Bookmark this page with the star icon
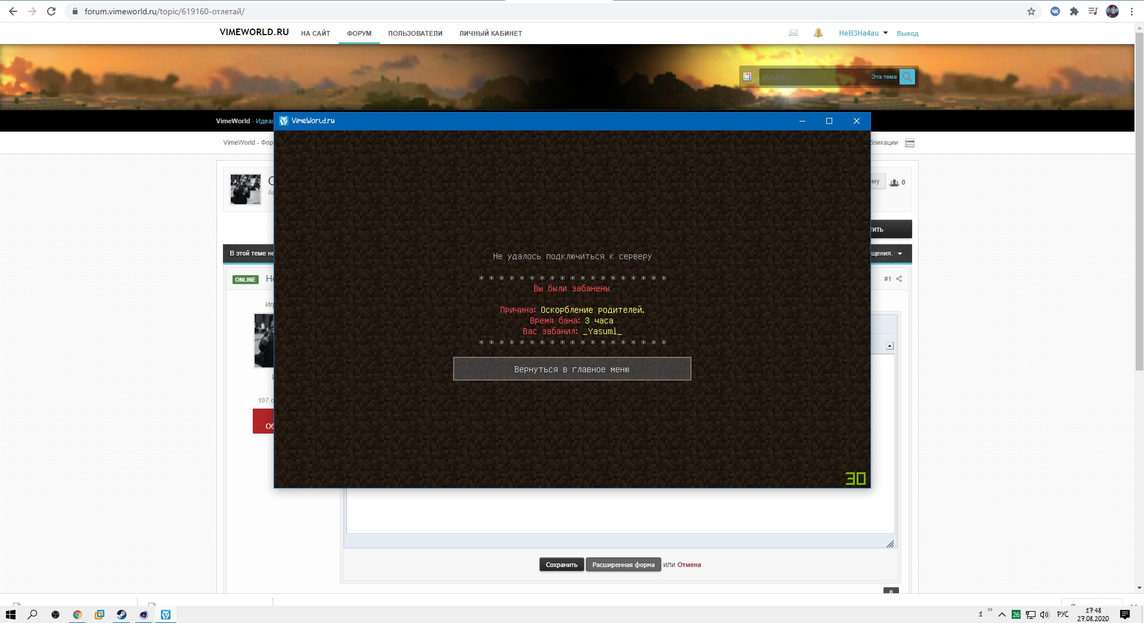This screenshot has width=1144, height=623. (x=1031, y=11)
